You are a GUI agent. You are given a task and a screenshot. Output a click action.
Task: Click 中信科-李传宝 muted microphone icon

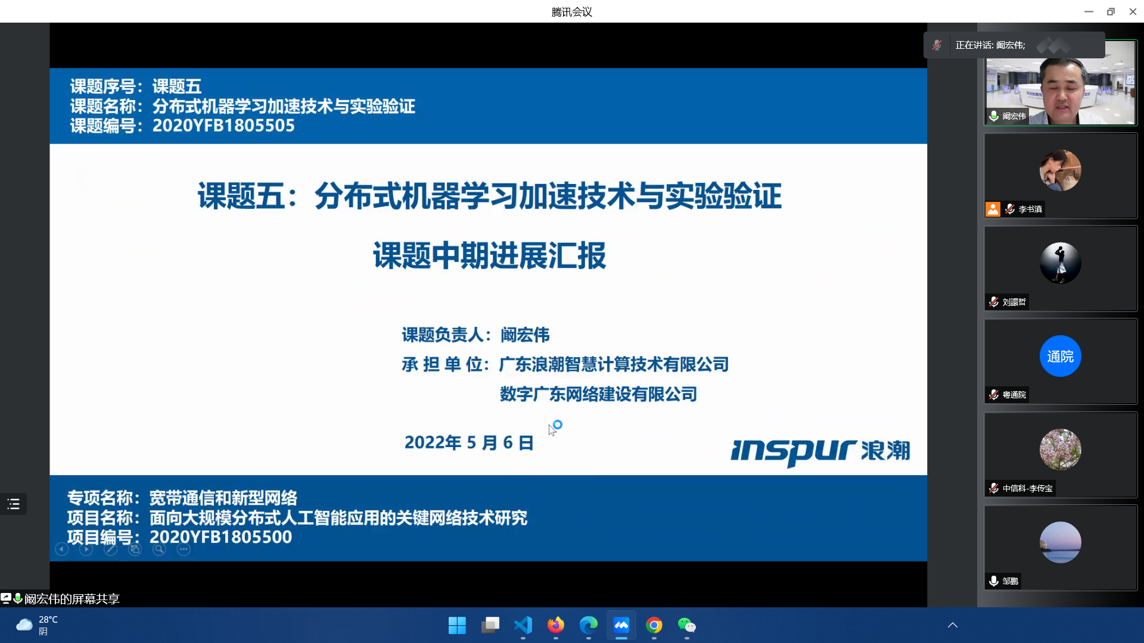(x=994, y=488)
